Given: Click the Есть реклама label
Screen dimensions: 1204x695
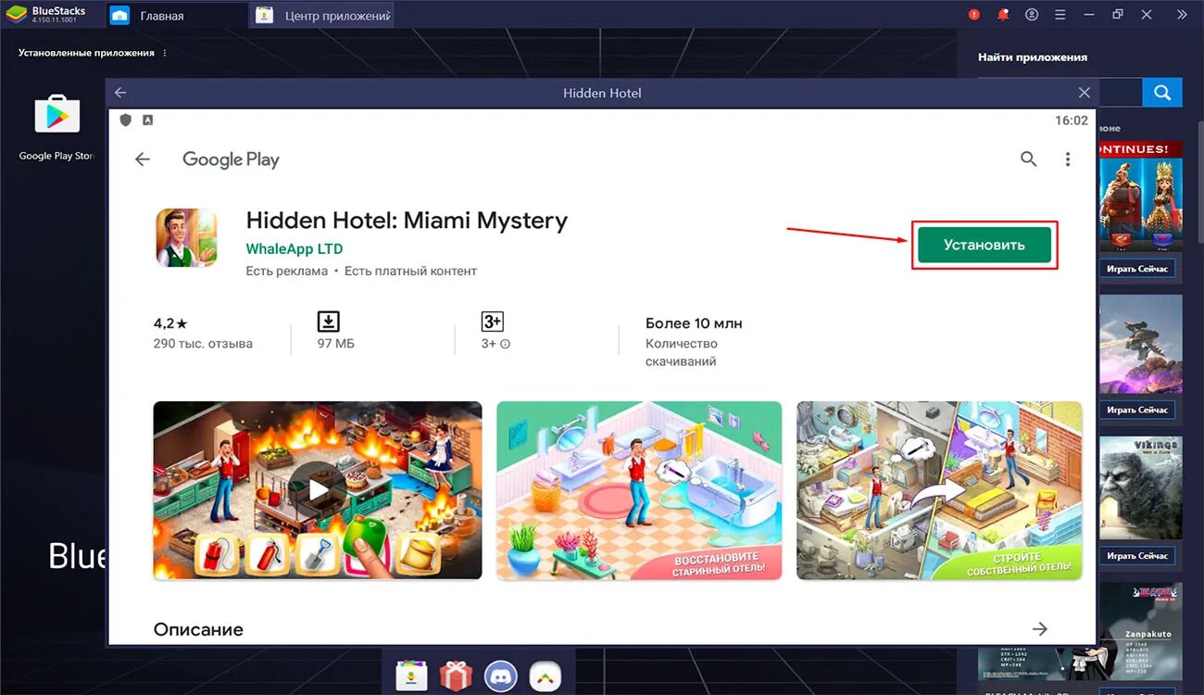Looking at the screenshot, I should tap(287, 272).
